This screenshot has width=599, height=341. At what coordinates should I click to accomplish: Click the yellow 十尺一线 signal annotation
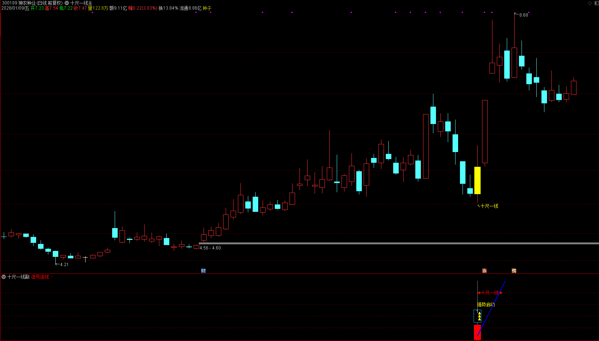[x=489, y=206]
